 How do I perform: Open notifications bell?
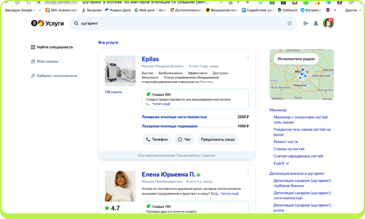(316, 23)
